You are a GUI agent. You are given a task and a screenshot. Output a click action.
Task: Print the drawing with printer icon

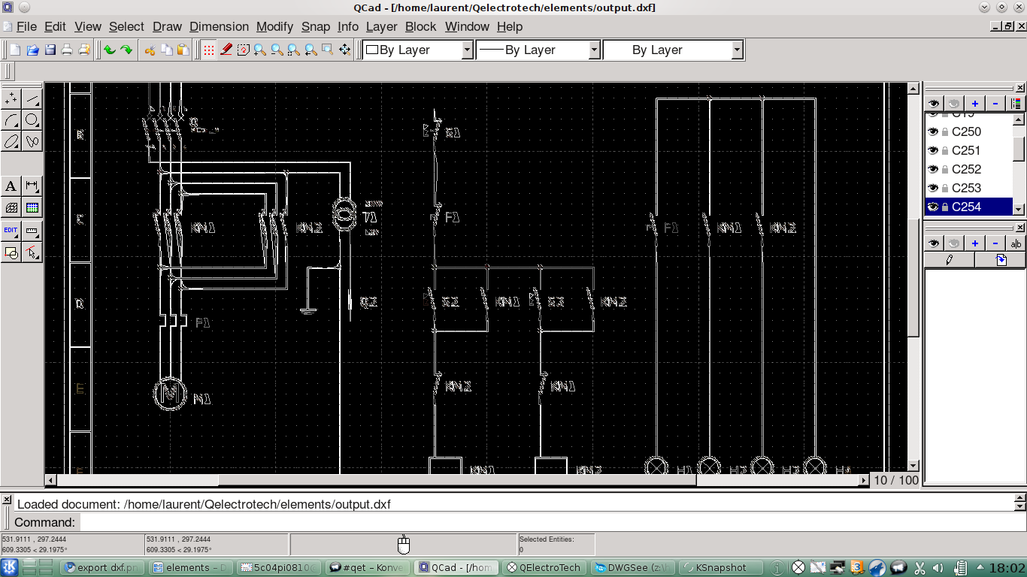[x=67, y=50]
